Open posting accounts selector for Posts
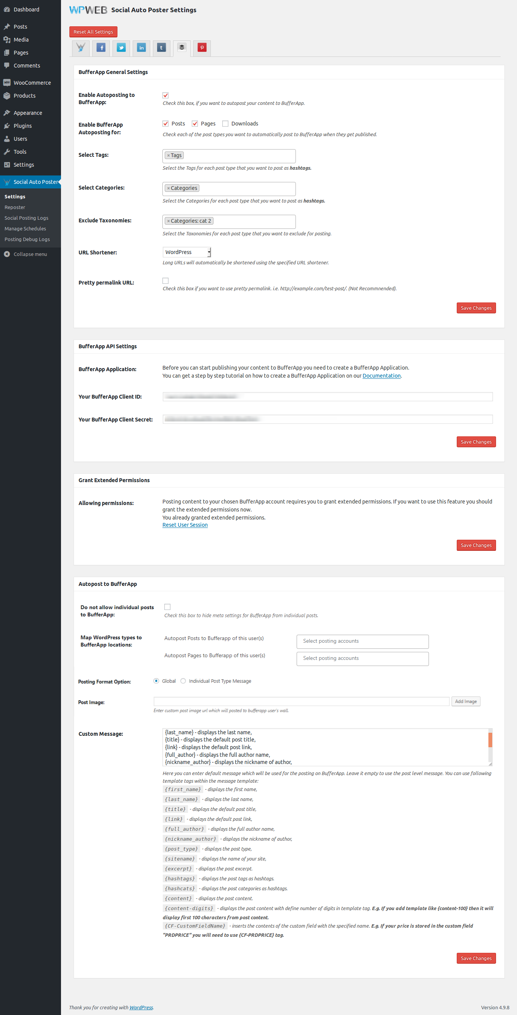 [x=362, y=641]
